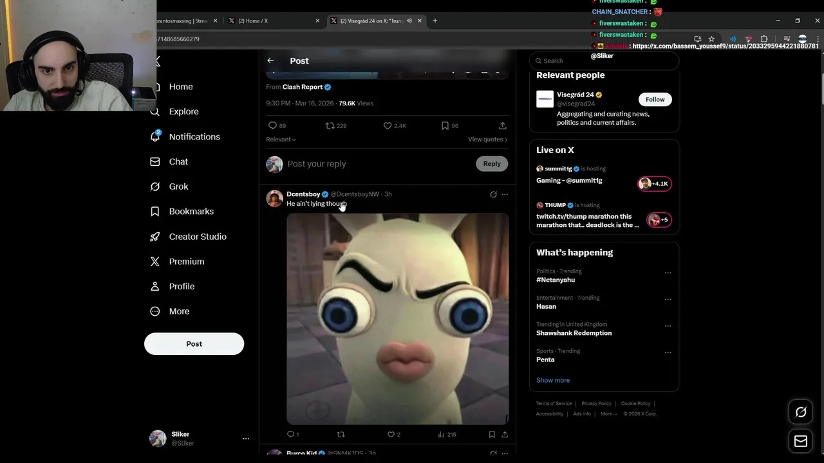Click the Premium X logo icon

pyautogui.click(x=154, y=262)
